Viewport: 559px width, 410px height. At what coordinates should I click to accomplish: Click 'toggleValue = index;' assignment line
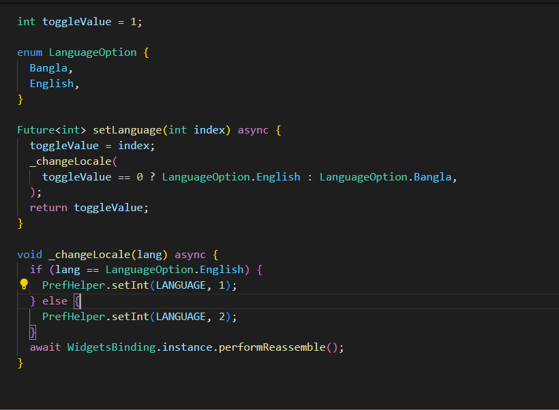pyautogui.click(x=92, y=146)
